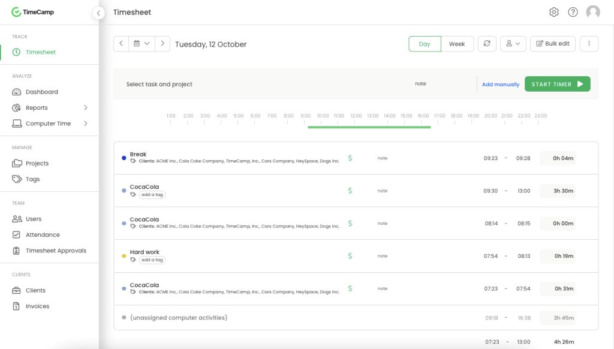The height and width of the screenshot is (349, 614).
Task: Toggle billable dollar icon on Hard work entry
Action: coord(350,256)
